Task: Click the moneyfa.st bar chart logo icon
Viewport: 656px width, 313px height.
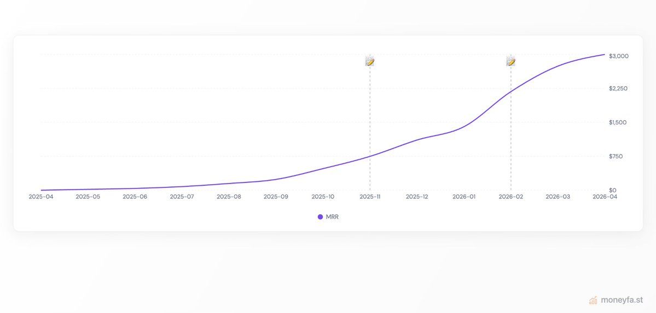Action: tap(593, 300)
